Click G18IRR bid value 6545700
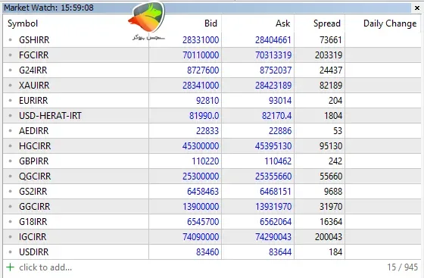Image resolution: width=424 pixels, height=278 pixels. (x=203, y=222)
